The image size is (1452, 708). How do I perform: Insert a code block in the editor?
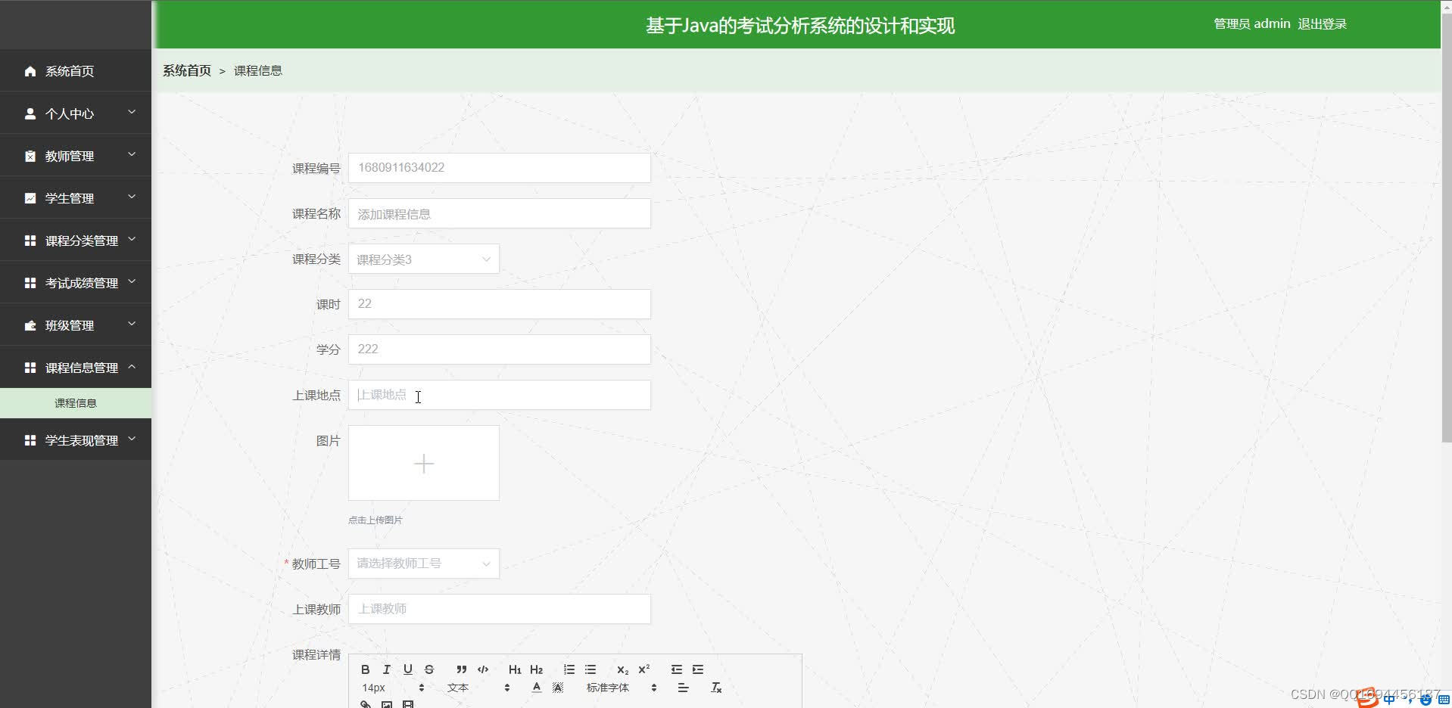tap(483, 669)
